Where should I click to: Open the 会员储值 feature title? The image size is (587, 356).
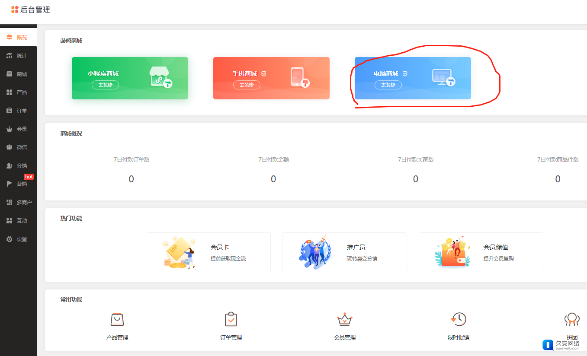point(496,247)
